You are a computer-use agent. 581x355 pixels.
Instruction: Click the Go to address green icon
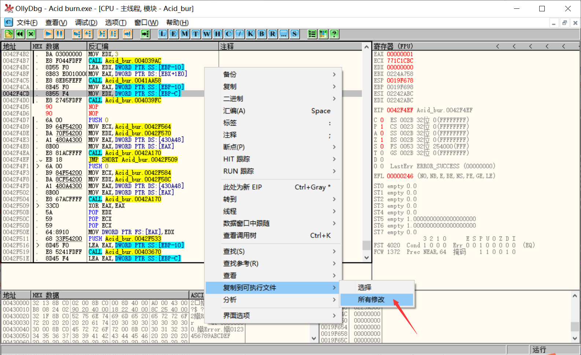[x=145, y=34]
